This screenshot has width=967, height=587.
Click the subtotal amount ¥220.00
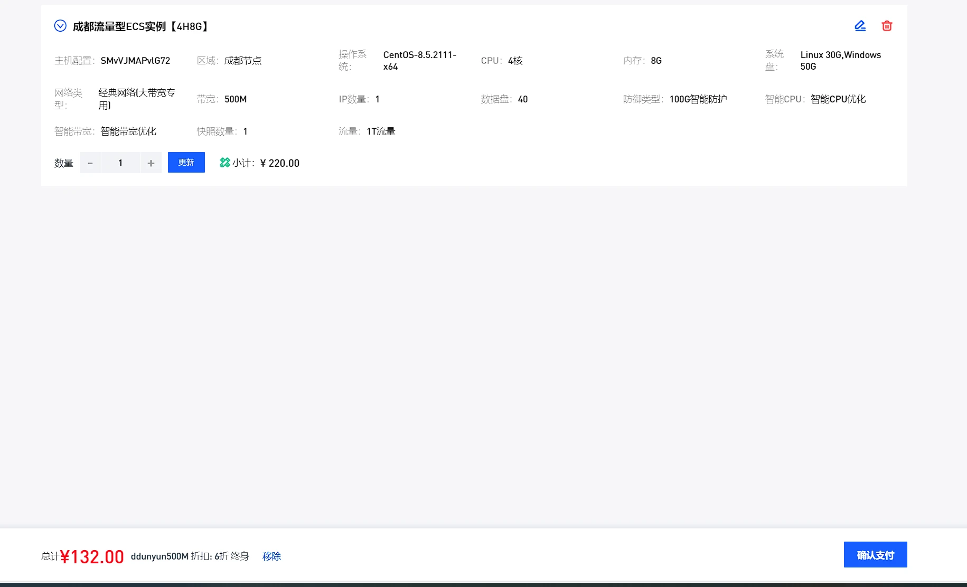pos(280,163)
